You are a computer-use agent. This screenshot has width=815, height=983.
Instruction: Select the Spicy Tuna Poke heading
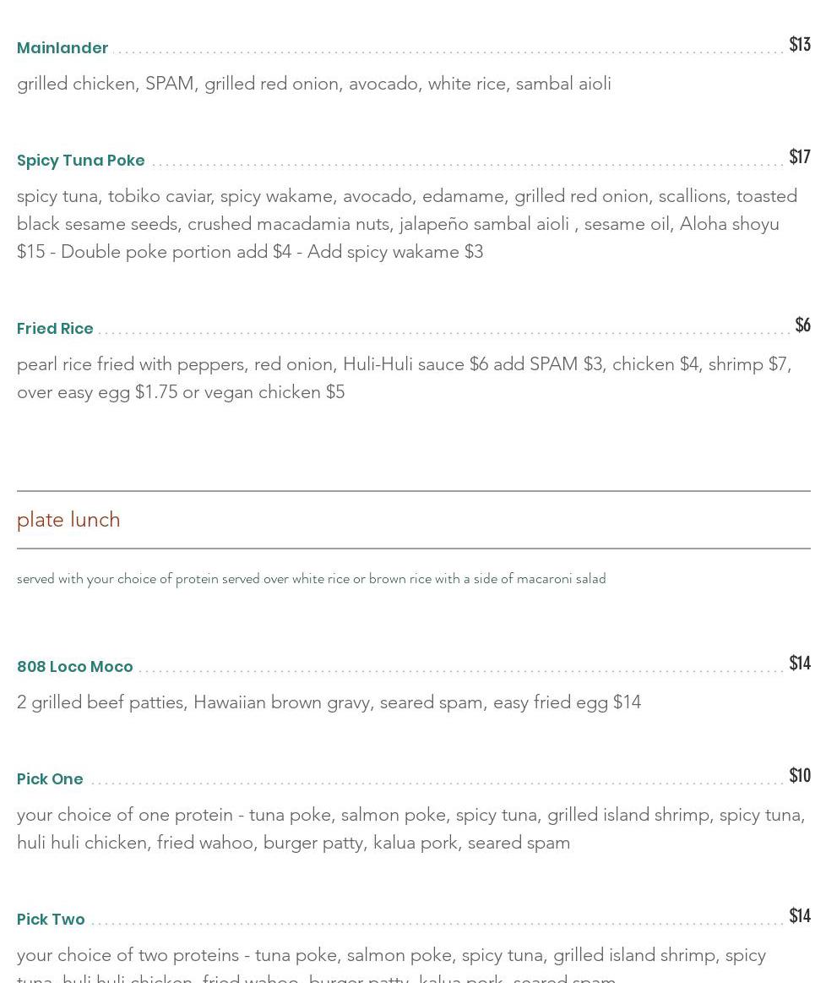coord(81,161)
